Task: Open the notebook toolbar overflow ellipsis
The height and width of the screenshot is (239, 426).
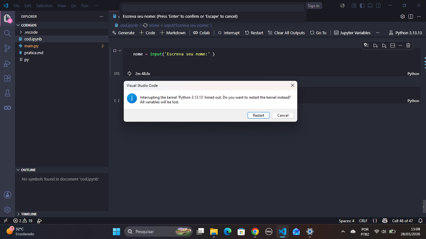Action: (378, 33)
